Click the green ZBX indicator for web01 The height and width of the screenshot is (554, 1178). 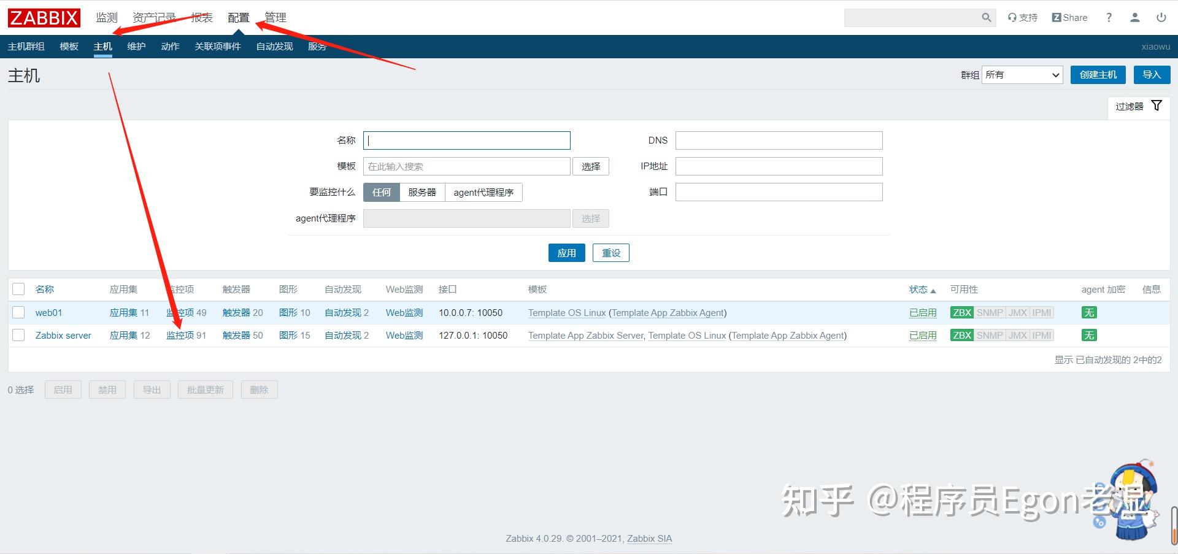click(x=961, y=312)
